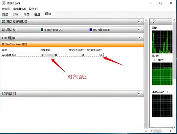Click the green network I/O legend square
This screenshot has width=177, height=134.
click(42, 30)
